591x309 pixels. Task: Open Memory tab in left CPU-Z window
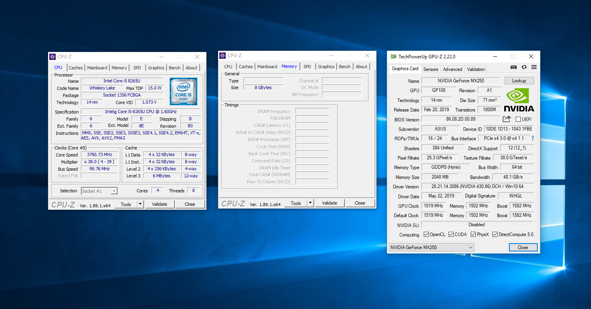tap(119, 68)
